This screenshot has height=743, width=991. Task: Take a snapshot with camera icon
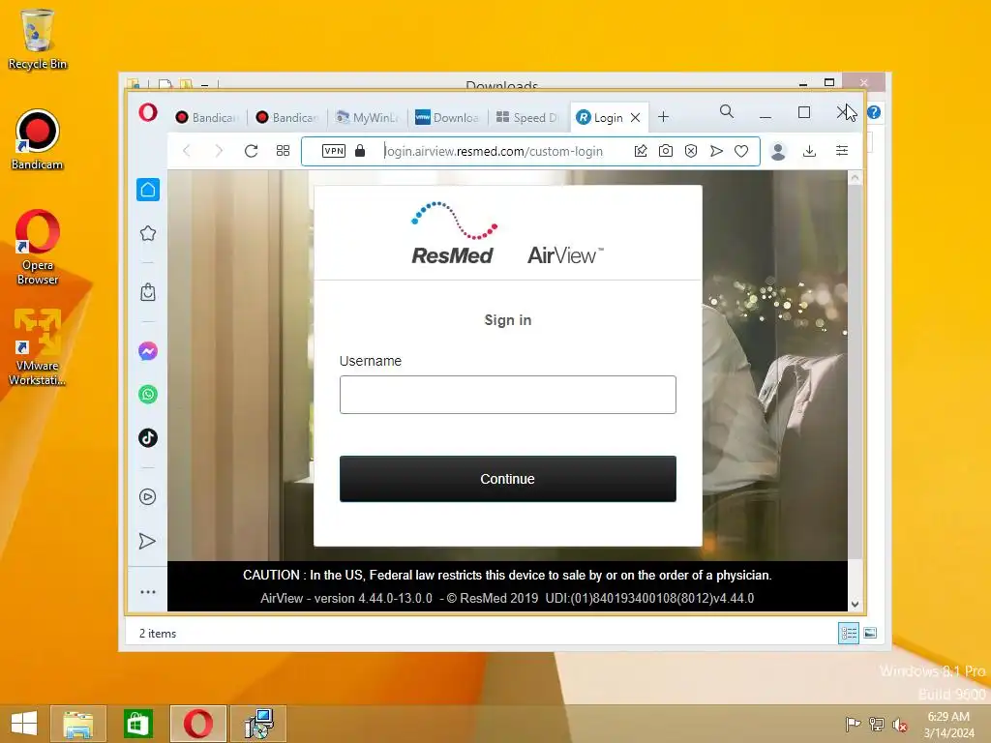666,151
